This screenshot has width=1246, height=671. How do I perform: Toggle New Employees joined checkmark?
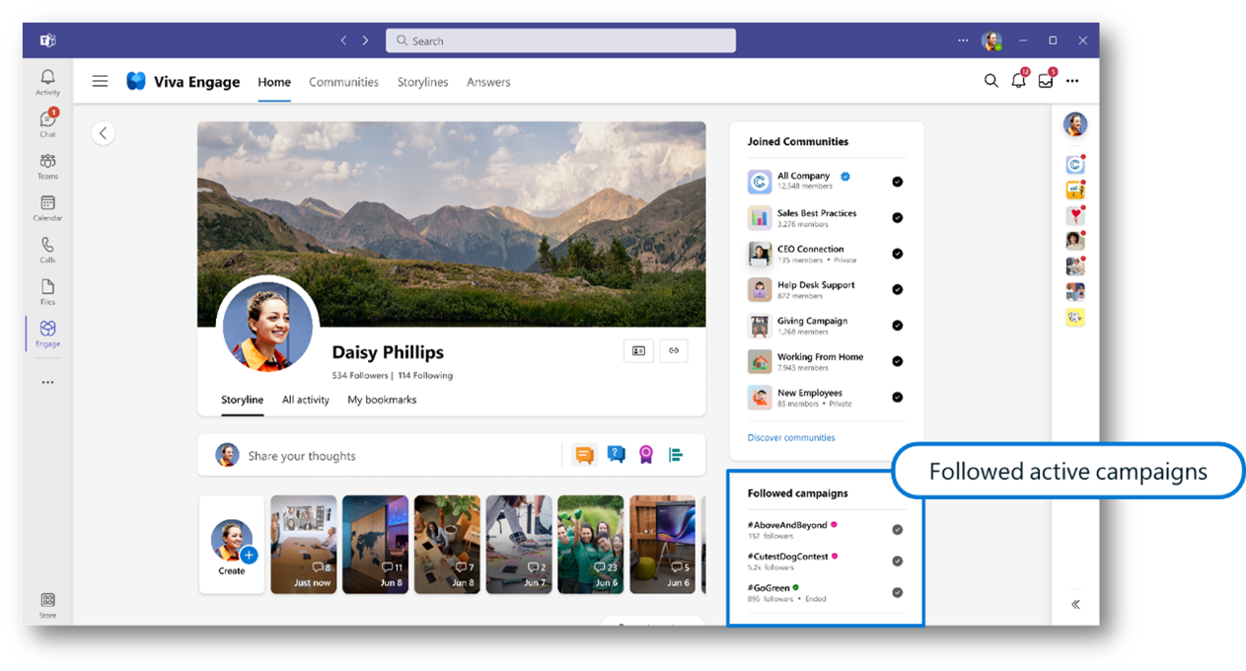click(897, 398)
